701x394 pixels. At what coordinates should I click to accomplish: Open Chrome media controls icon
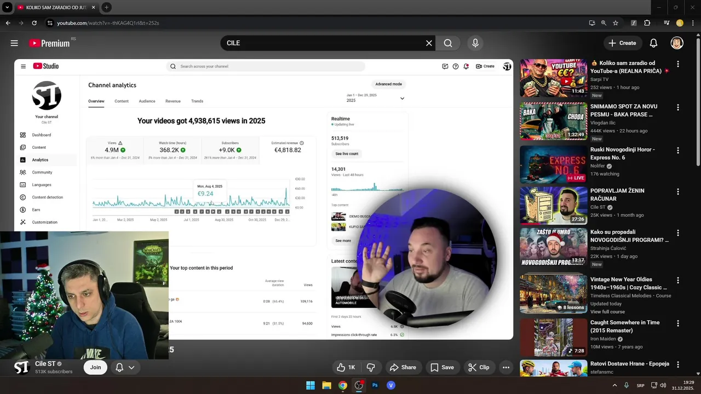[x=666, y=23]
